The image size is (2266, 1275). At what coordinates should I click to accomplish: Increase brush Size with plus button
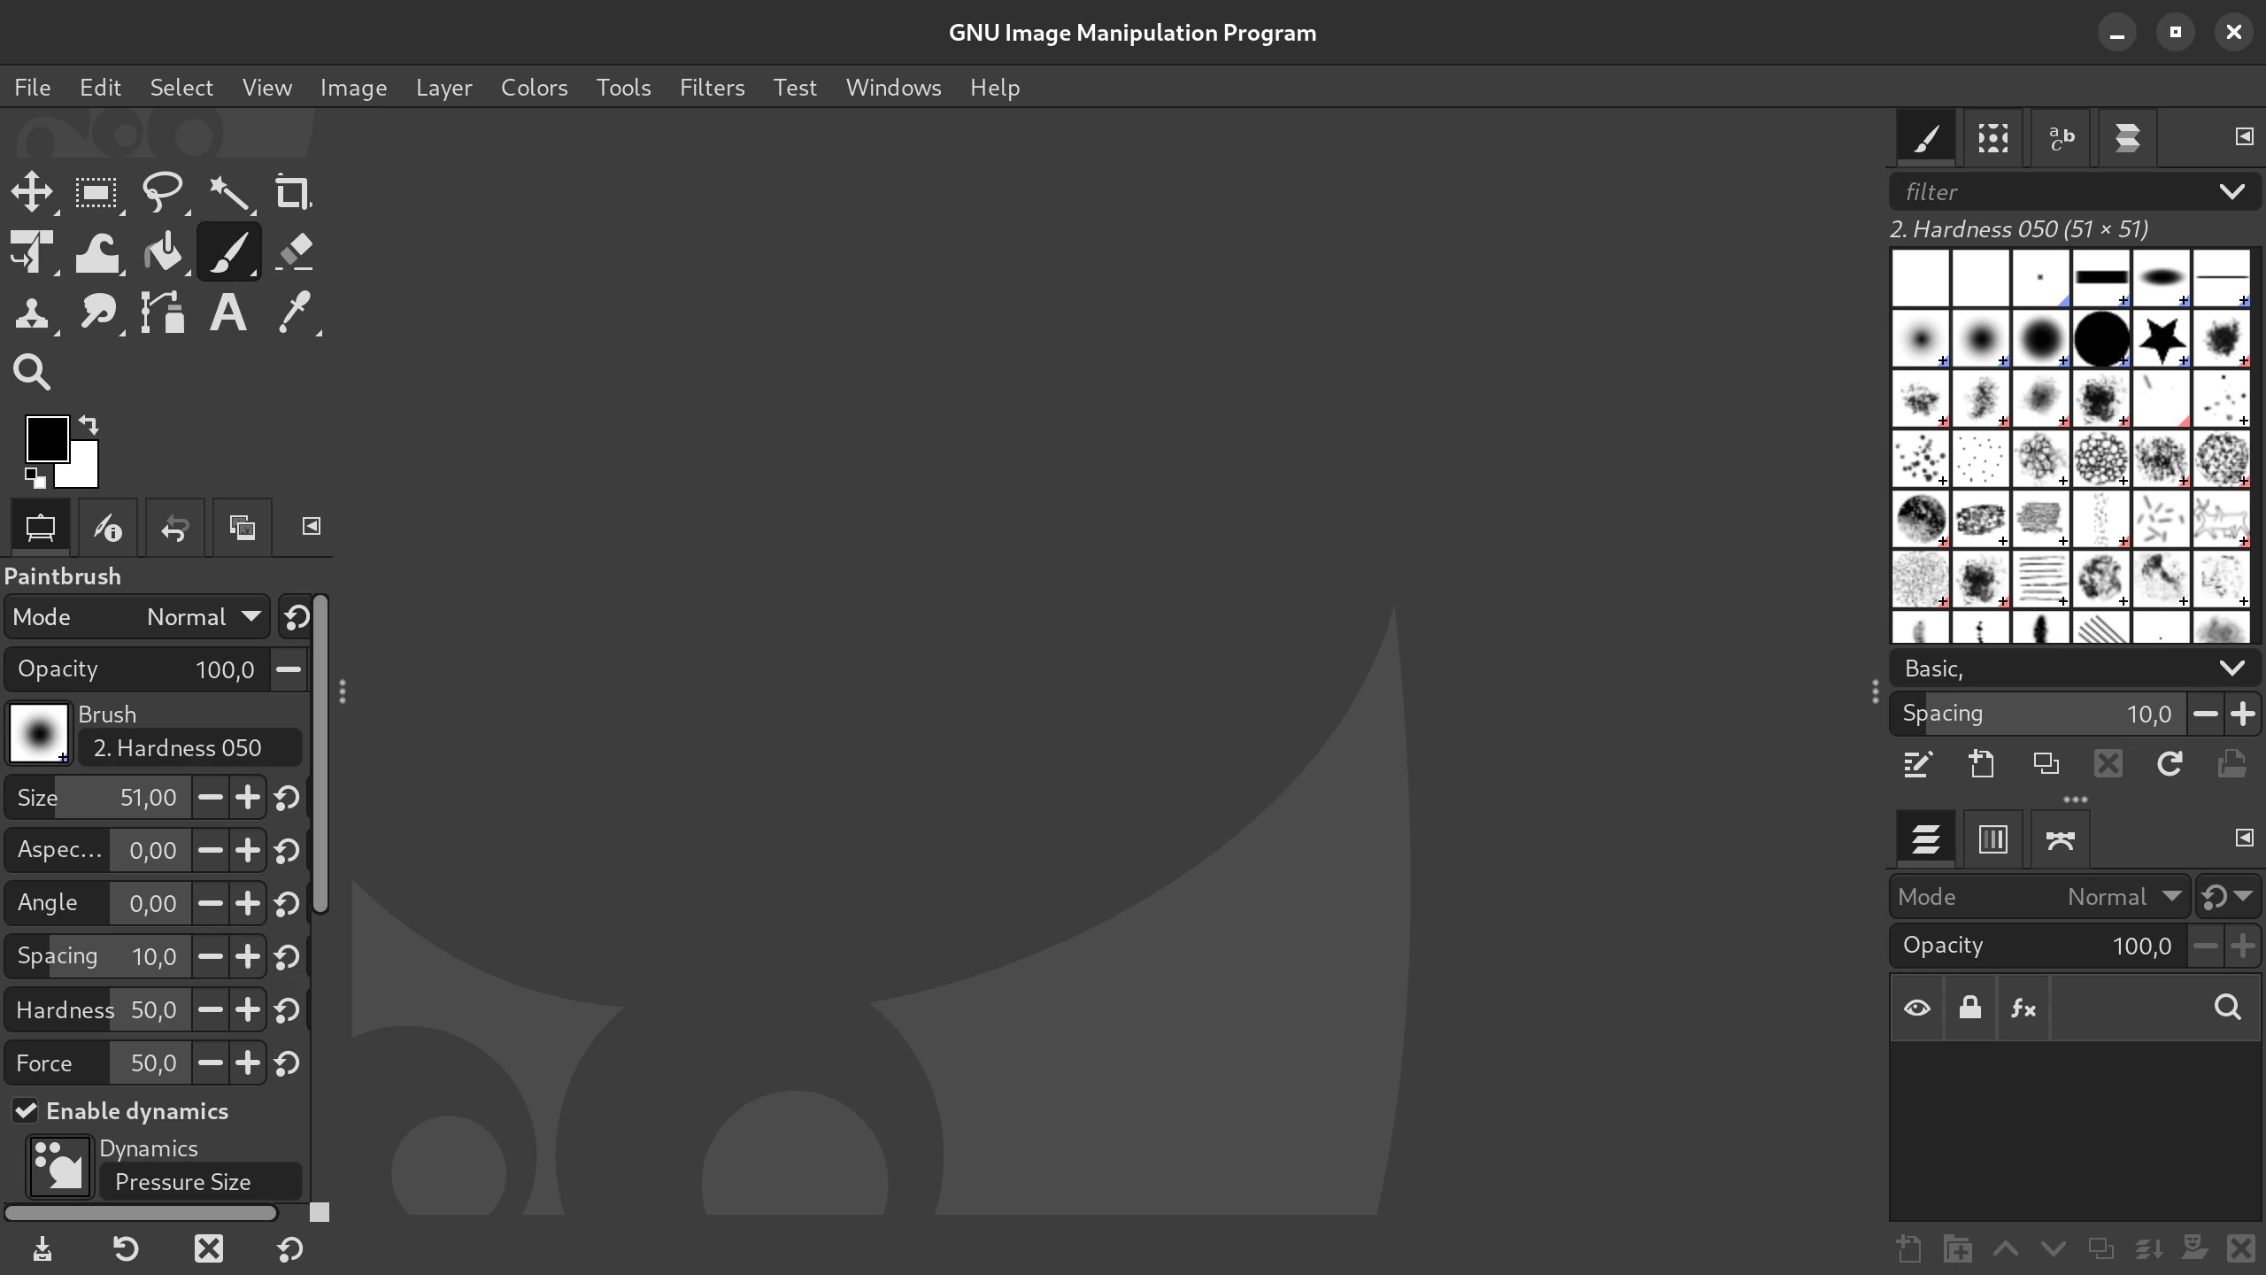coord(248,798)
